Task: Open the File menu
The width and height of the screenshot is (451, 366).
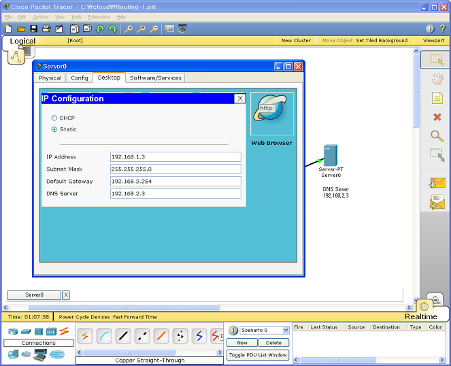Action: pyautogui.click(x=8, y=17)
